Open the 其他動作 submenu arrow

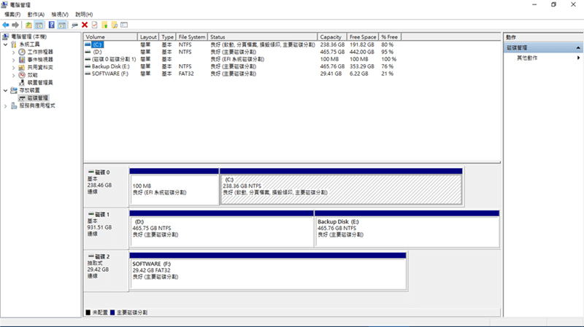(x=578, y=58)
